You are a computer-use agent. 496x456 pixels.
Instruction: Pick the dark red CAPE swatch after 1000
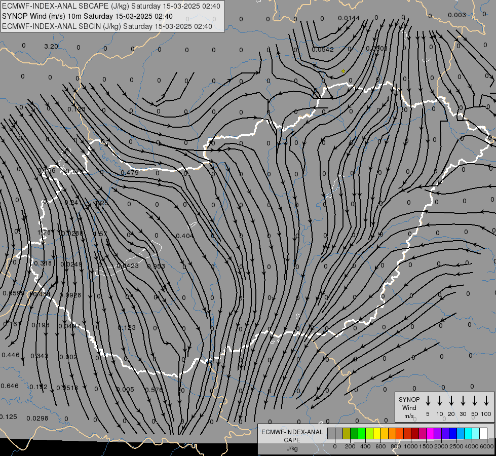[x=415, y=434]
